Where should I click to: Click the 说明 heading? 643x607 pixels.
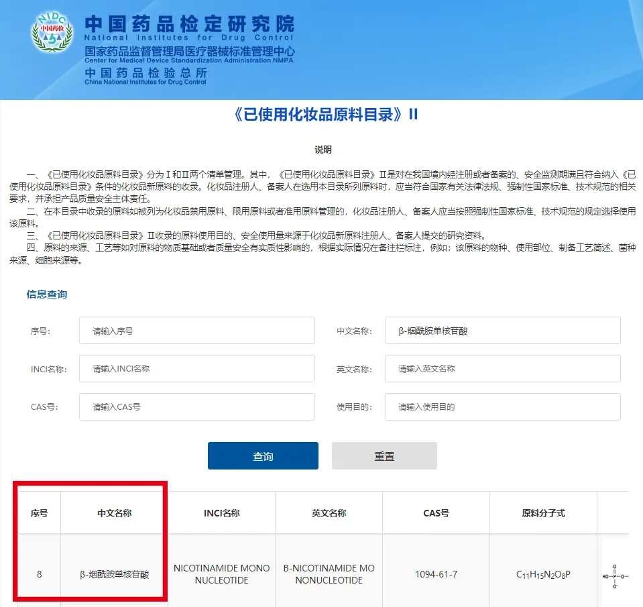(x=323, y=150)
